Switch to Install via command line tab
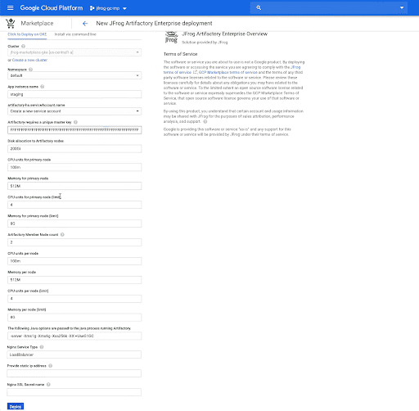This screenshot has width=419, height=411. [x=75, y=34]
